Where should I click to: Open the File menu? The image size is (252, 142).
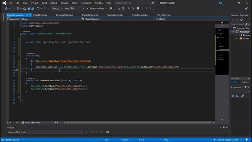10,3
